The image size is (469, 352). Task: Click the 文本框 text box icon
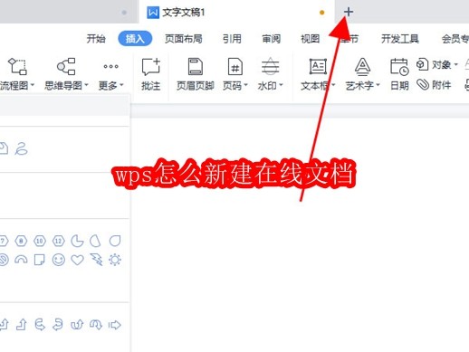click(x=318, y=66)
